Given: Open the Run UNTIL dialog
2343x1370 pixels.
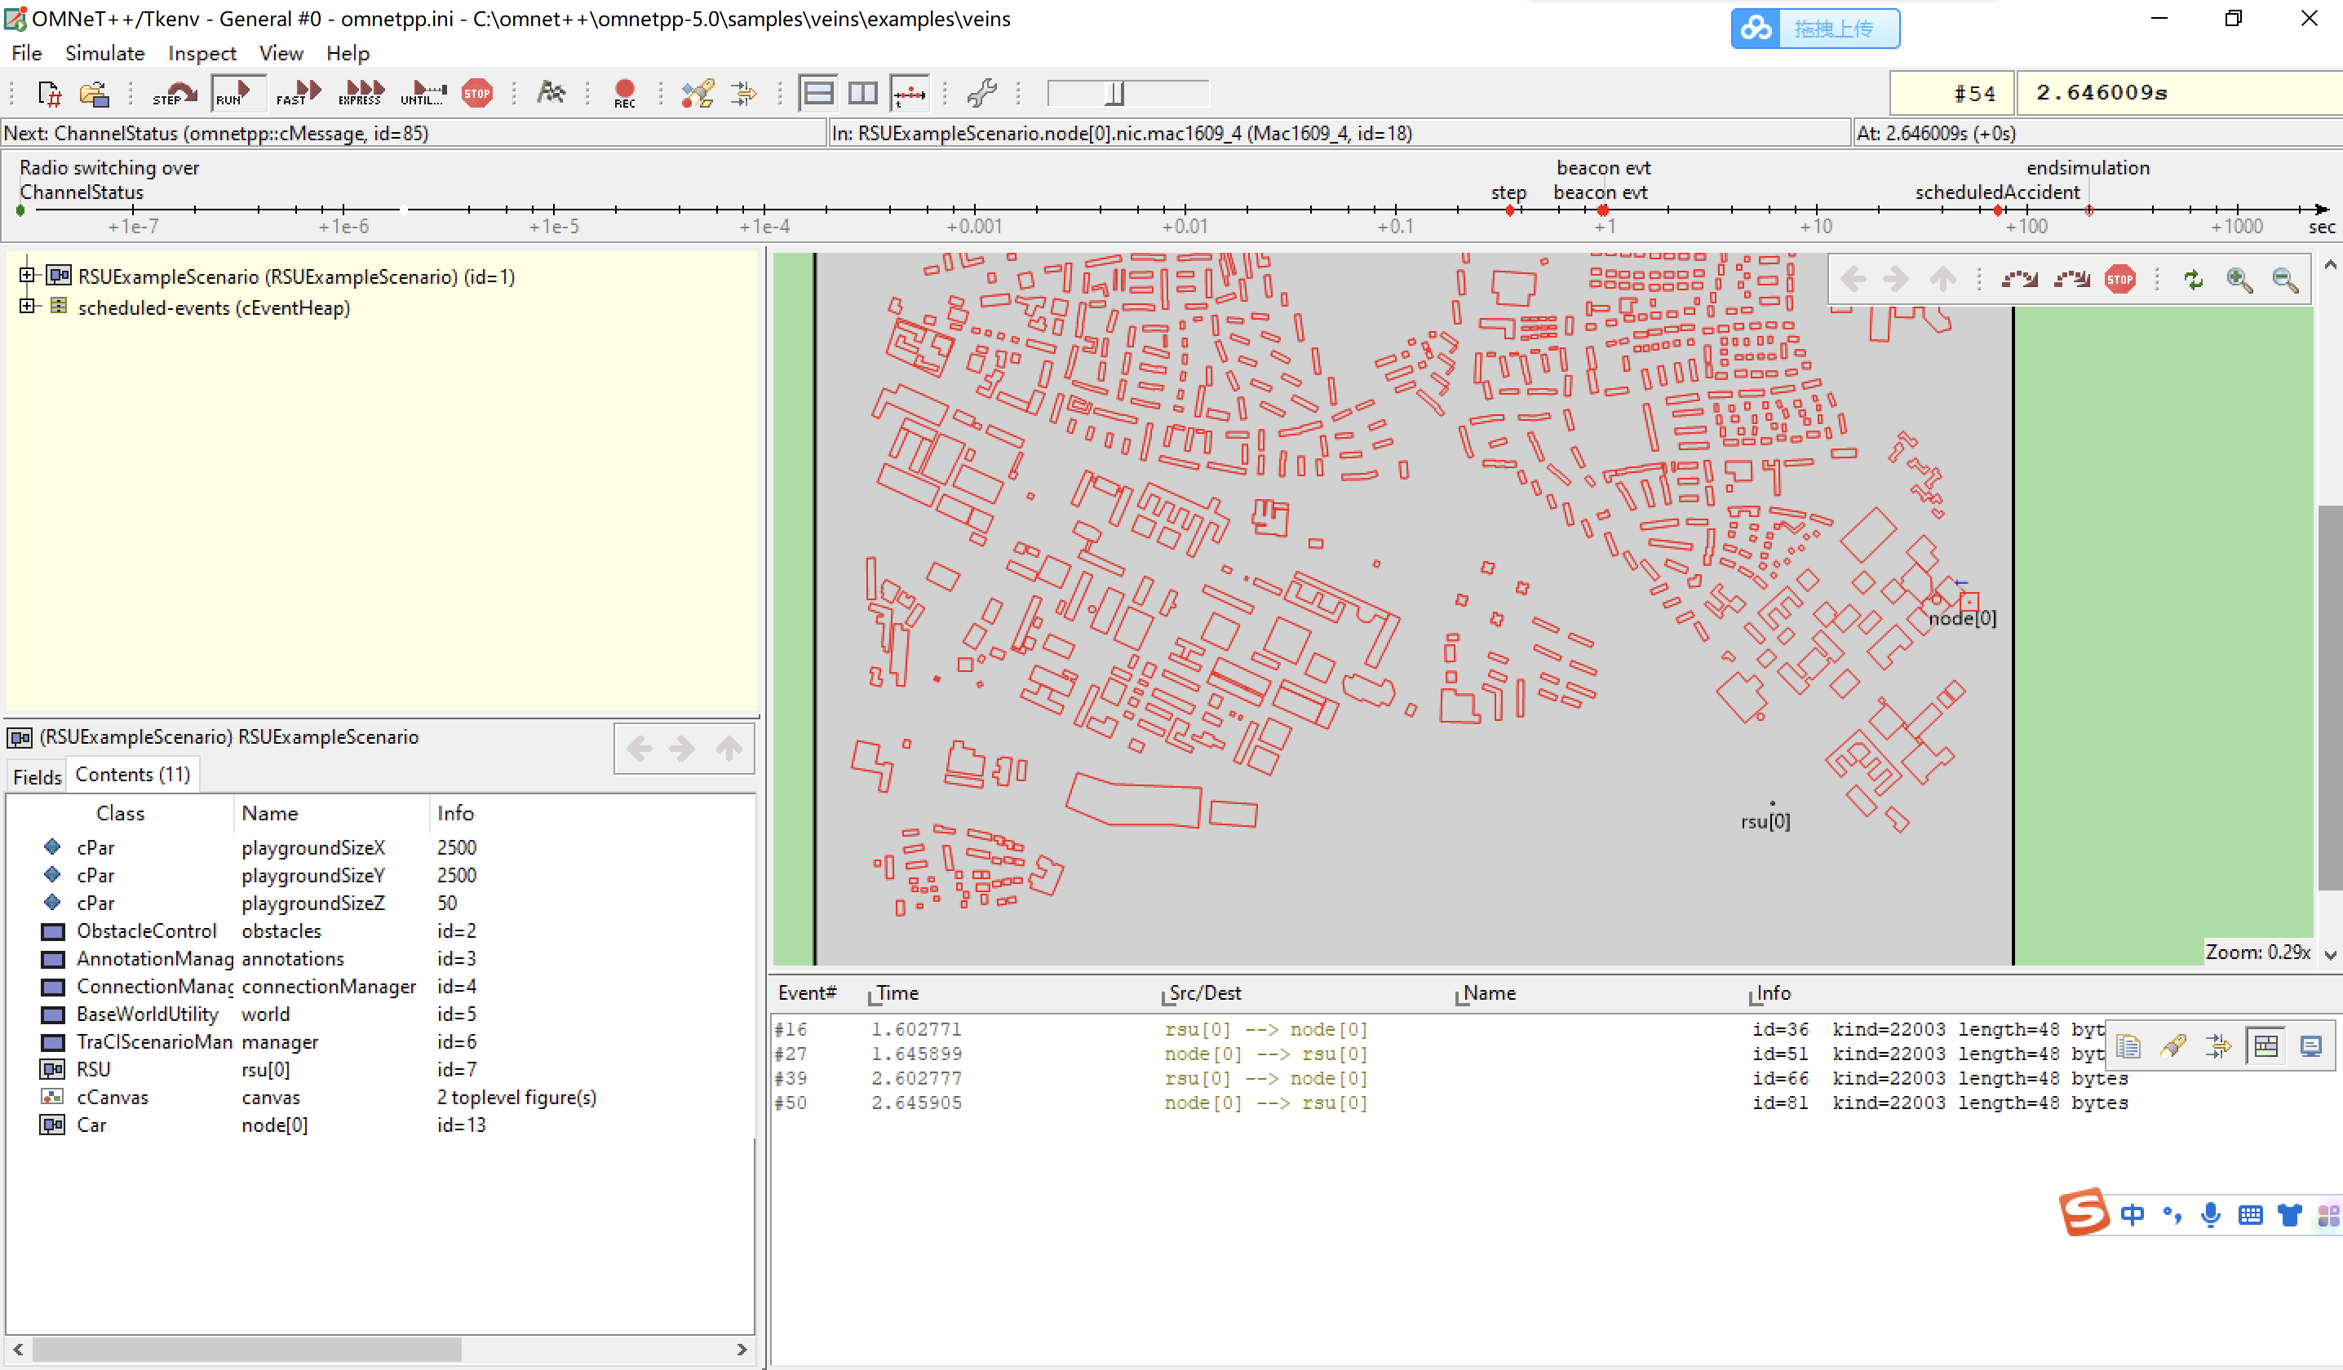Looking at the screenshot, I should [x=423, y=93].
